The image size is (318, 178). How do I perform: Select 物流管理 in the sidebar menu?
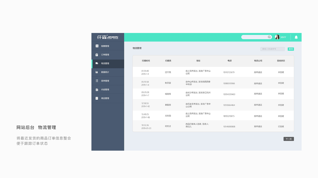pos(108,63)
